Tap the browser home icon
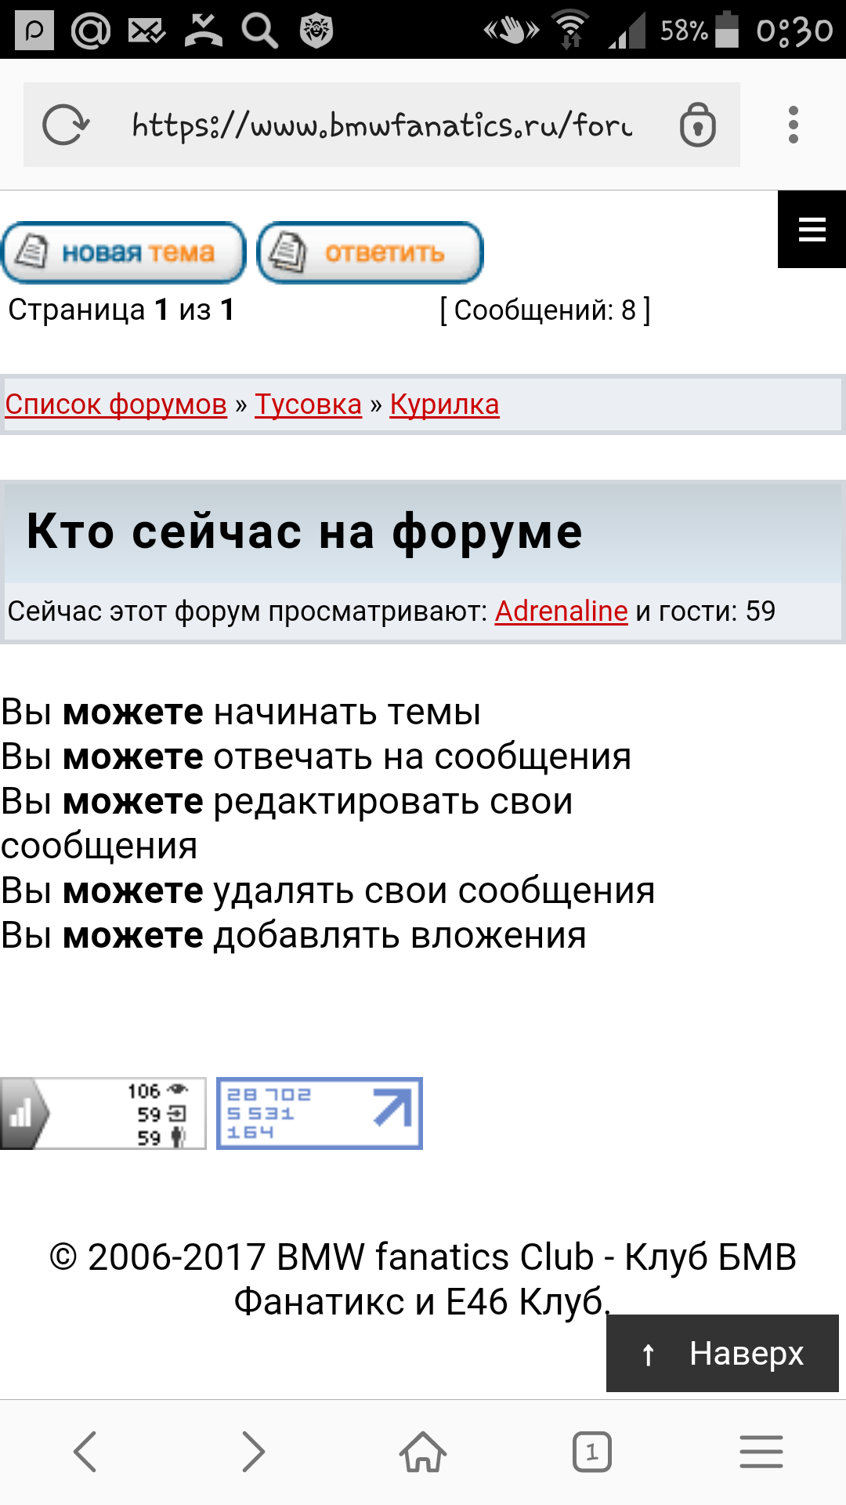 pos(423,1452)
